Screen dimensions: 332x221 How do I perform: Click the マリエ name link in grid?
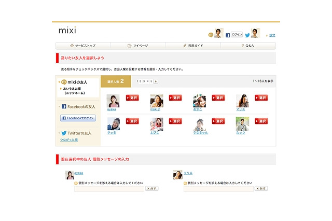pyautogui.click(x=241, y=109)
